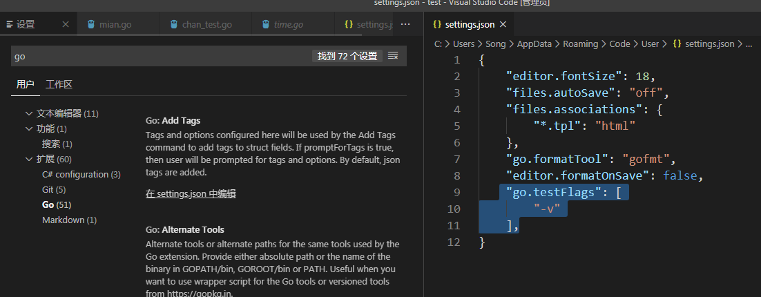Screen dimensions: 761x297
Task: Select 搜索 (1) in settings tree
Action: pyautogui.click(x=57, y=144)
